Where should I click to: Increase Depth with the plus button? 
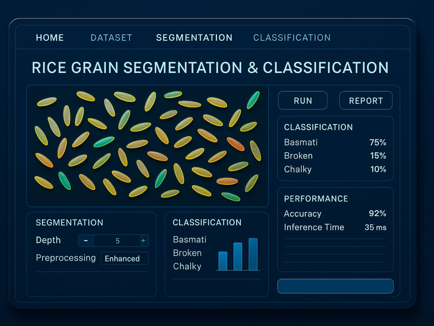click(x=143, y=241)
